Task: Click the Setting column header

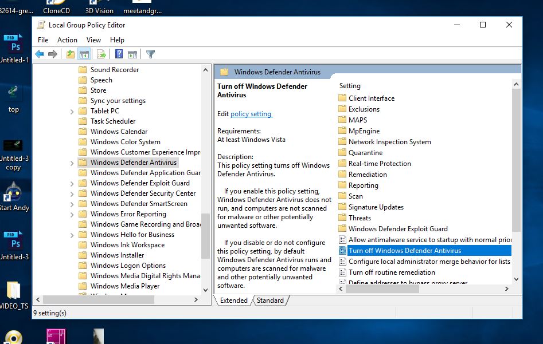Action: 350,86
